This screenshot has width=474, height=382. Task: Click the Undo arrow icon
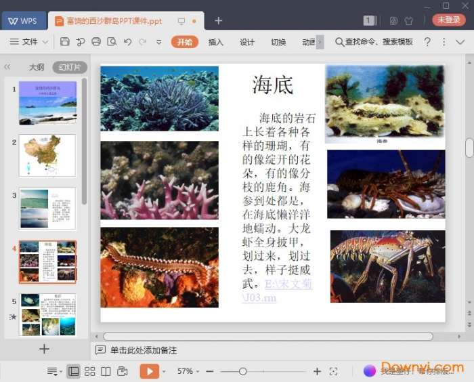click(x=127, y=42)
